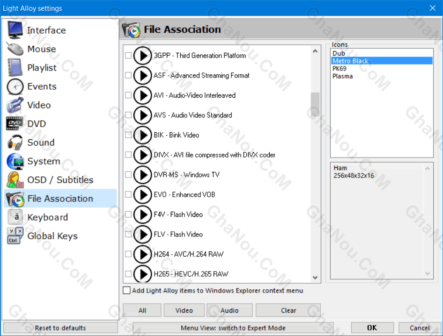The width and height of the screenshot is (443, 336).
Task: Click the Interface monitor icon
Action: pyautogui.click(x=15, y=30)
